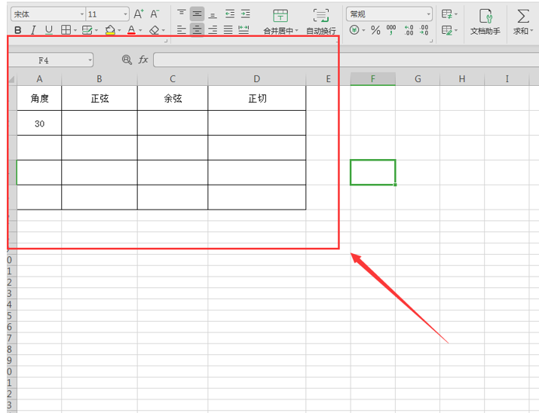The width and height of the screenshot is (539, 413).
Task: Click cell containing 余弦
Action: pos(173,98)
